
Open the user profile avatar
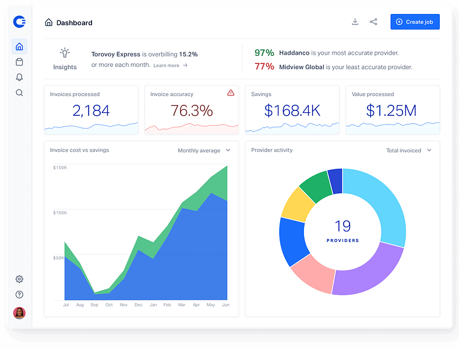pyautogui.click(x=19, y=313)
